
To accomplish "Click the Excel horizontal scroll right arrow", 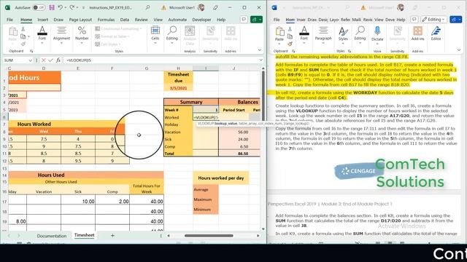I will point(258,236).
